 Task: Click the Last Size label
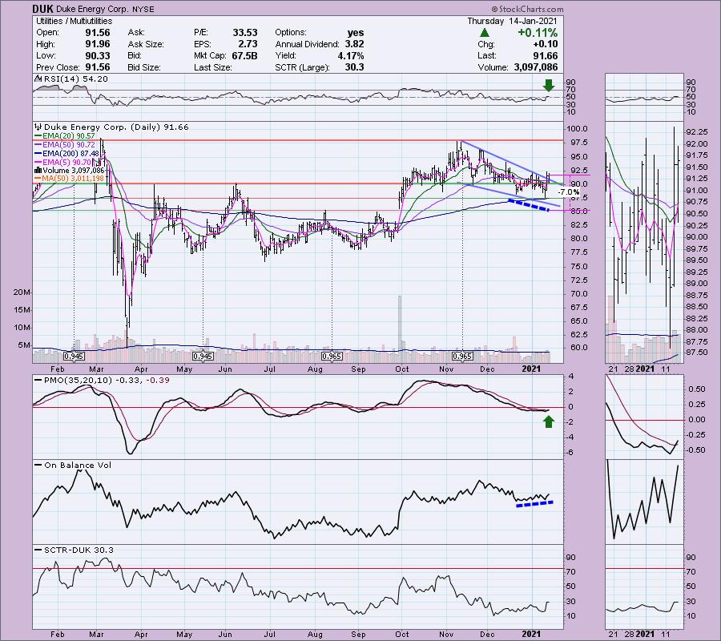[213, 67]
